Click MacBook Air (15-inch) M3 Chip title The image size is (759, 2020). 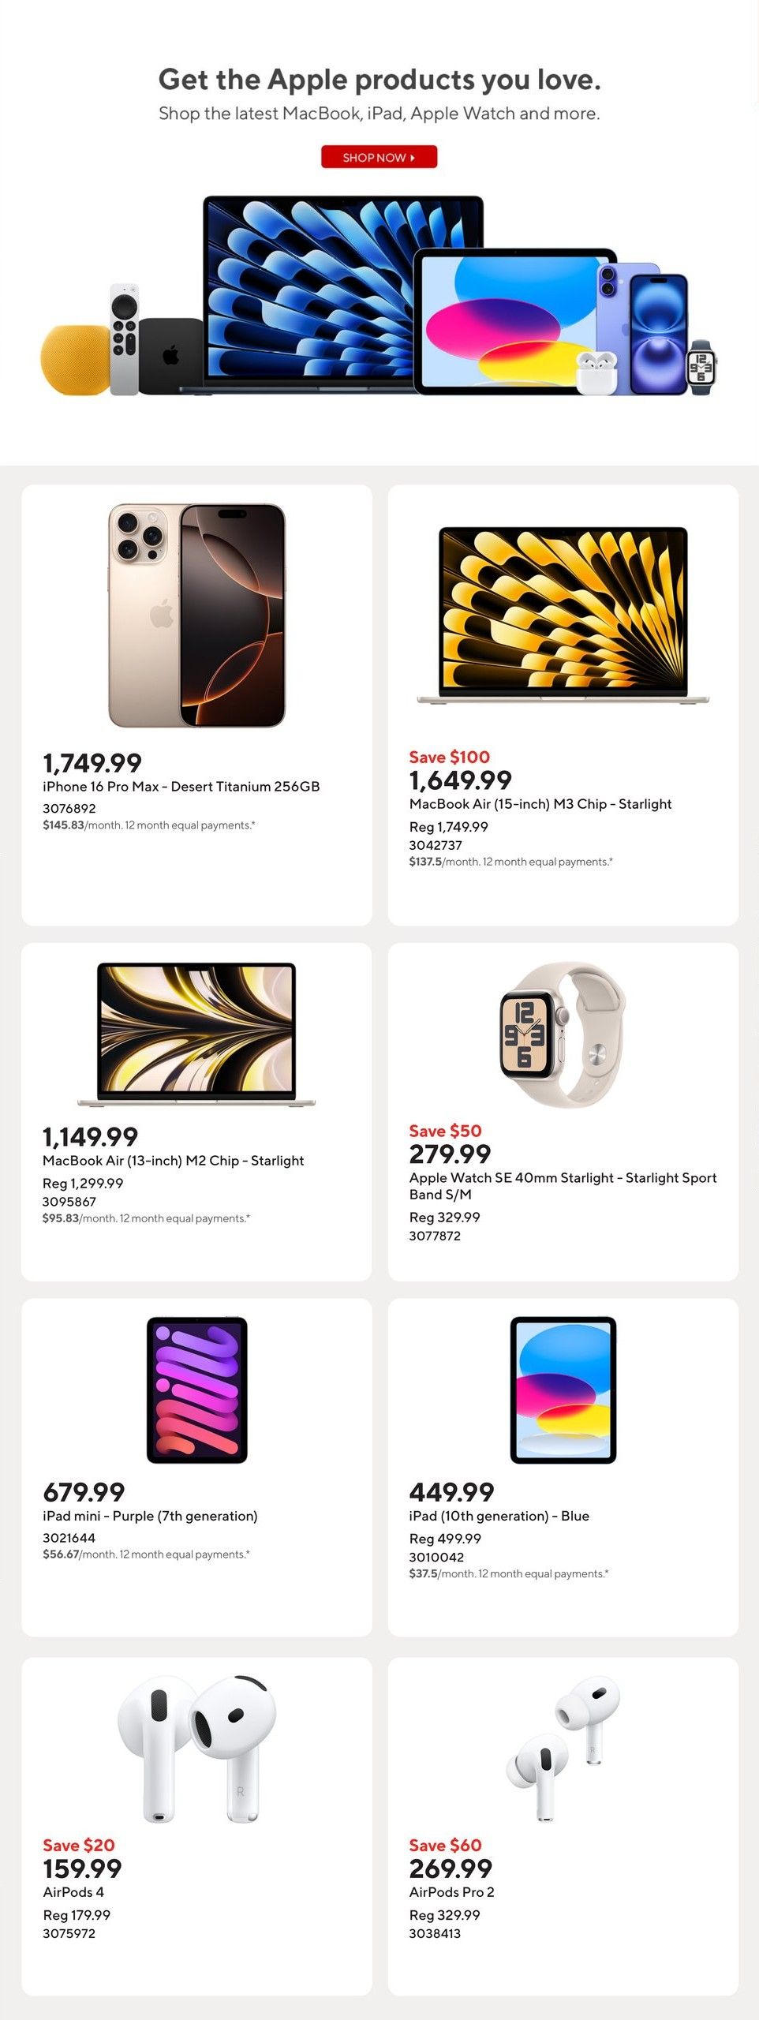540,804
